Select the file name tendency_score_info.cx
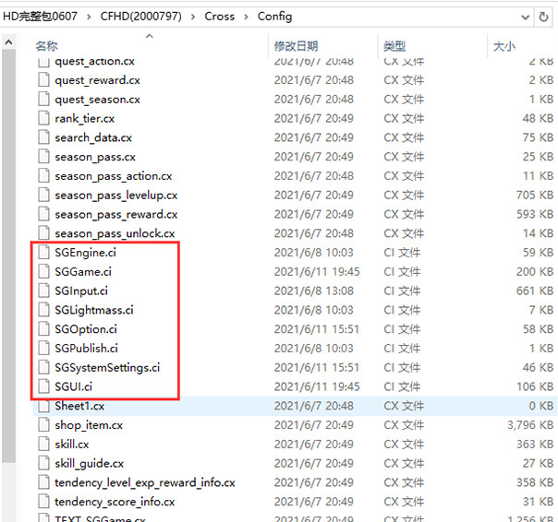The height and width of the screenshot is (522, 558). (x=115, y=502)
